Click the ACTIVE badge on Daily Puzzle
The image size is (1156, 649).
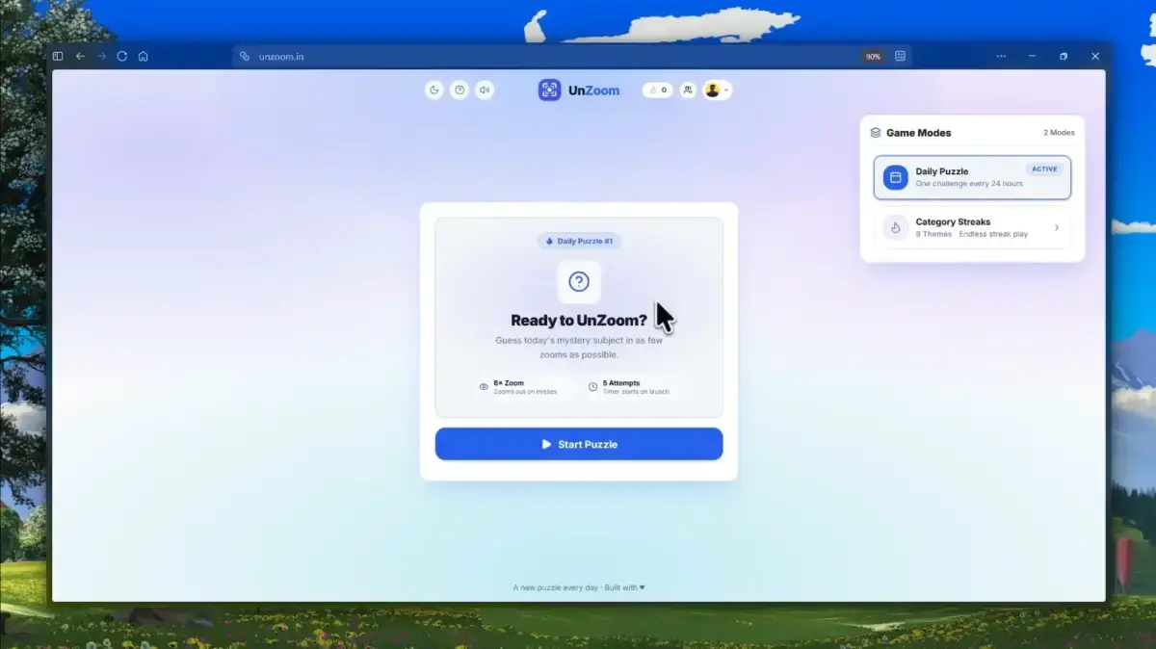(1044, 169)
